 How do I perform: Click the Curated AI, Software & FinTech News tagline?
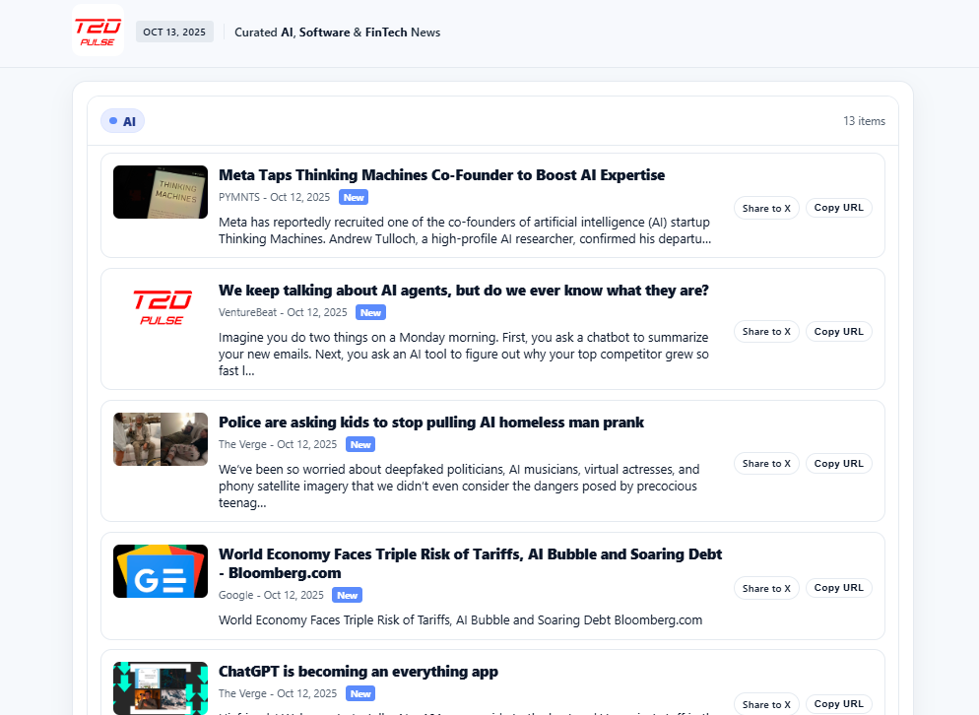point(337,32)
